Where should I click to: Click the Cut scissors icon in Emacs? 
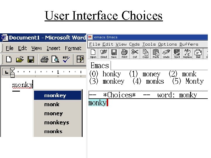point(135,54)
